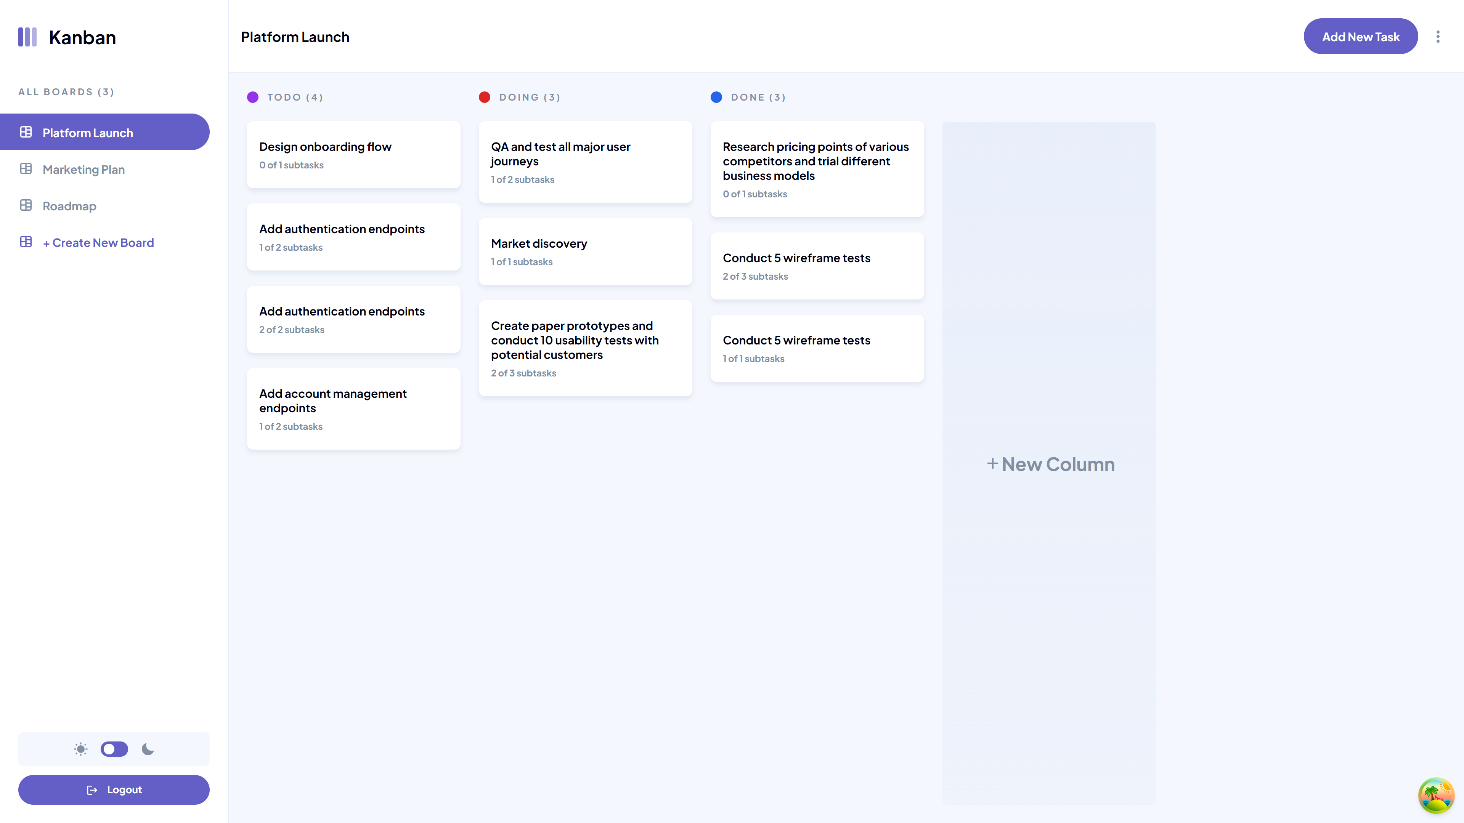
Task: Click the Create New Board icon
Action: click(26, 242)
